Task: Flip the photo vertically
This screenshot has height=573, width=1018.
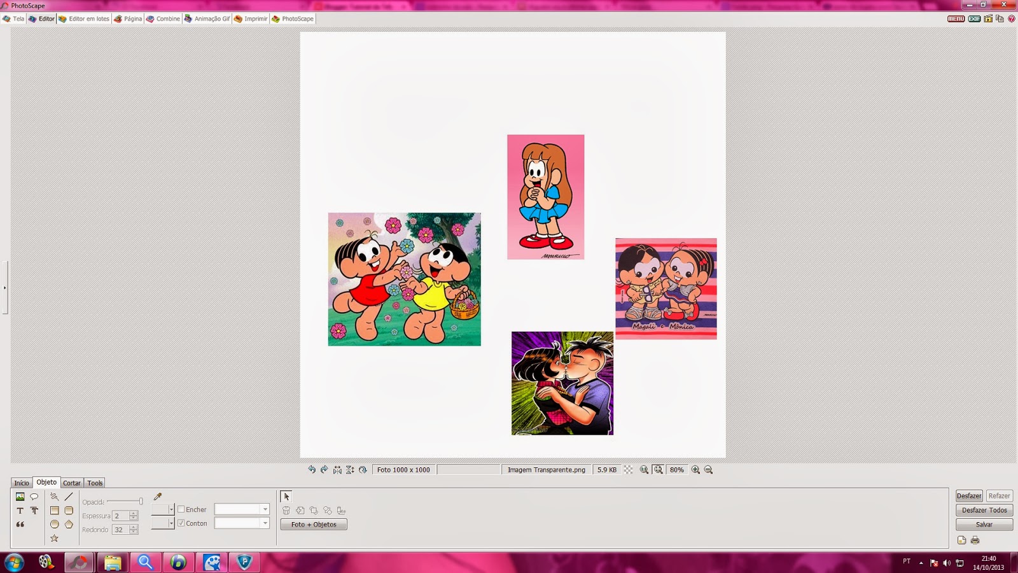Action: click(350, 470)
